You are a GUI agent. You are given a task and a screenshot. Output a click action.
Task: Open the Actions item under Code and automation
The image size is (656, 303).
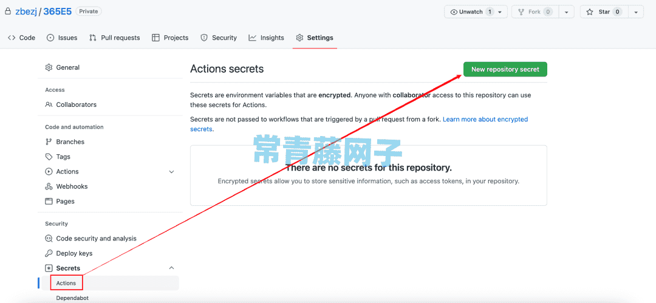pos(67,172)
